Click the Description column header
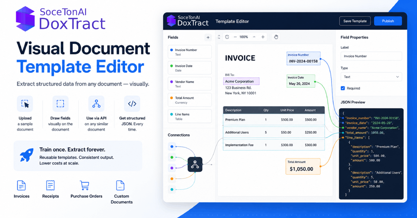The height and width of the screenshot is (218, 417). pos(233,110)
